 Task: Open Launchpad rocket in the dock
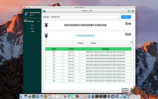30,96
